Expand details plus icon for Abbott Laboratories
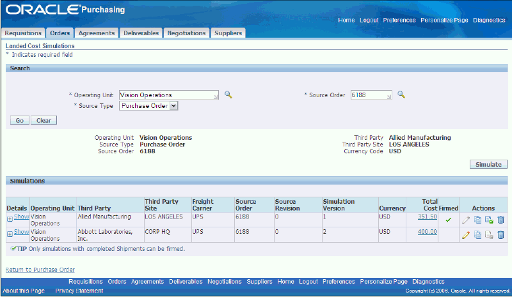This screenshot has width=512, height=297. click(10, 234)
